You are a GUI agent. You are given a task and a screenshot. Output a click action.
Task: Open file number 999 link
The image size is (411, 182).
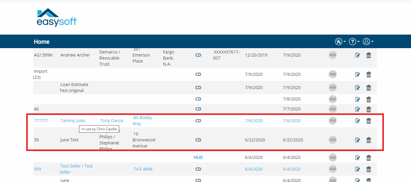pyautogui.click(x=37, y=169)
